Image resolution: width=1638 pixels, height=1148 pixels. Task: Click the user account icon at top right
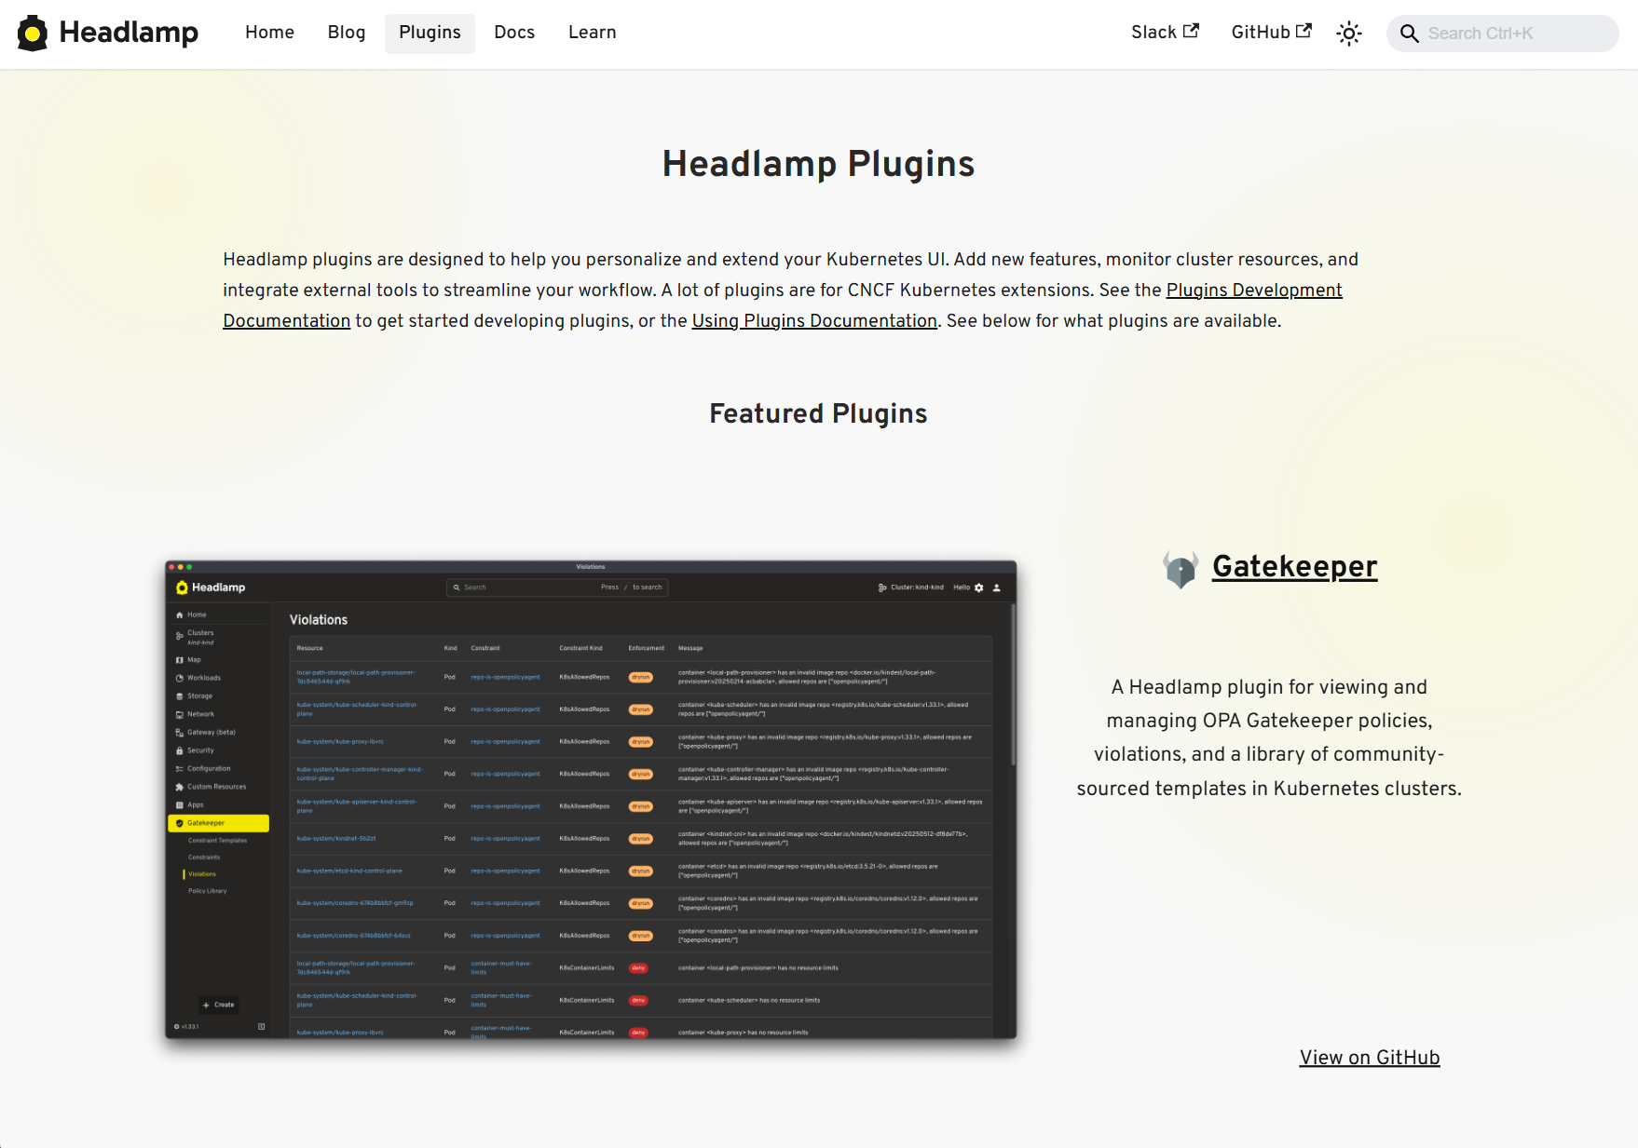click(x=994, y=588)
